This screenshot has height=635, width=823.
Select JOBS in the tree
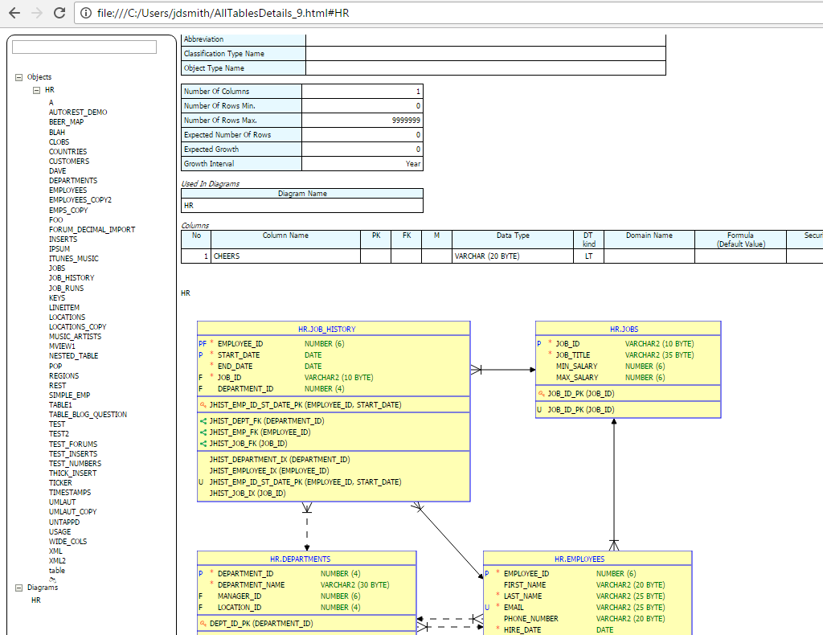pos(57,268)
